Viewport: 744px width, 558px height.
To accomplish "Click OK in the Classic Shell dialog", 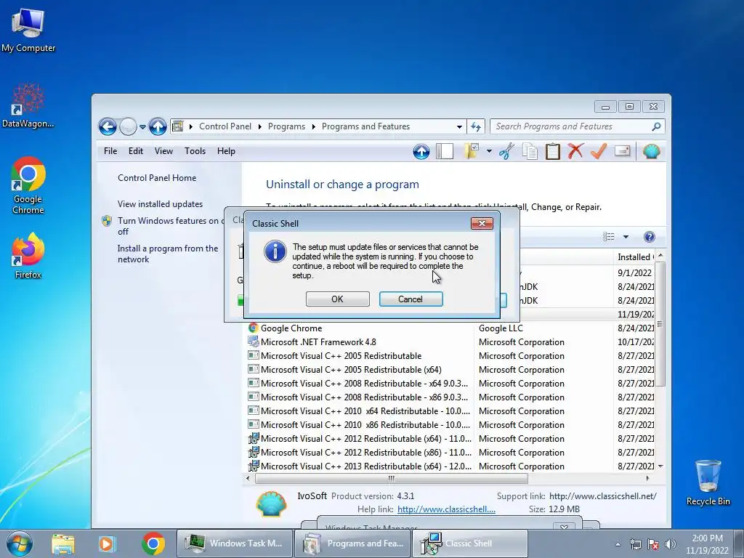I will [337, 299].
